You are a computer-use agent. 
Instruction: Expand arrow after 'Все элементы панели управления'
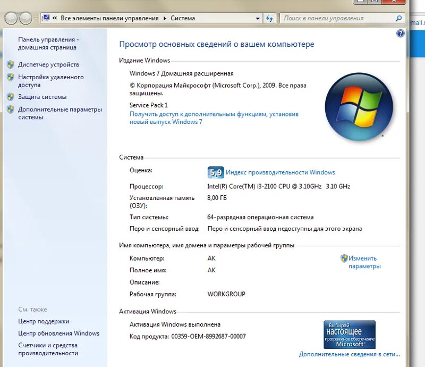165,18
